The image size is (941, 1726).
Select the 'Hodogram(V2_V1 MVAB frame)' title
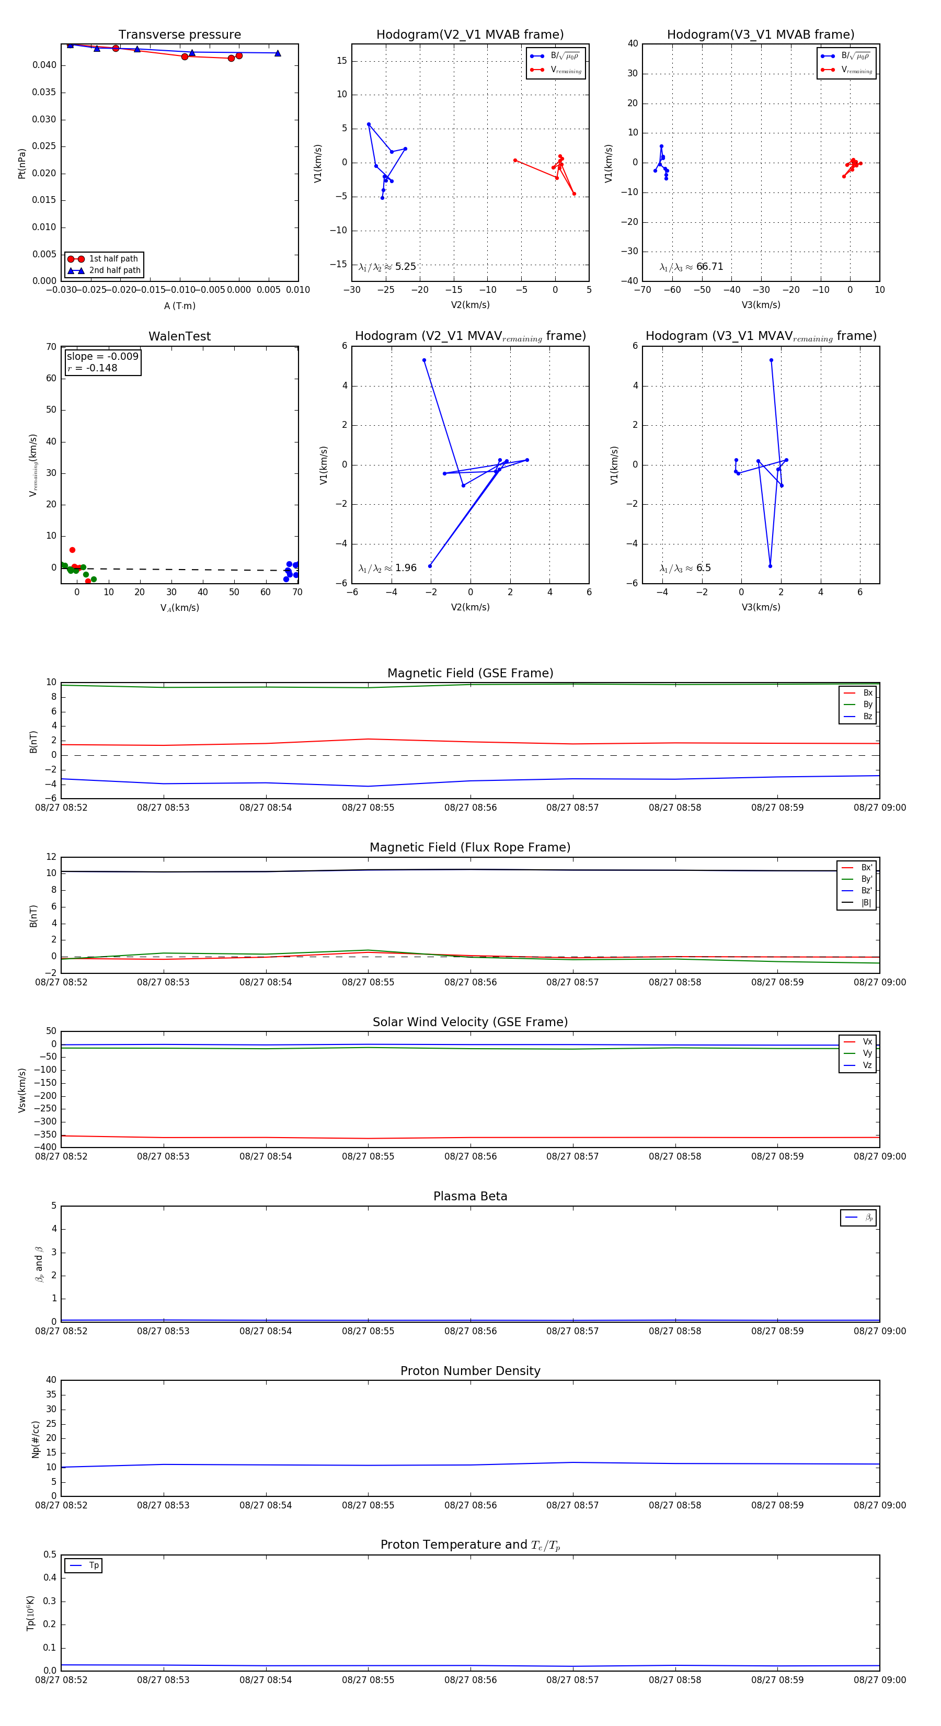[470, 35]
